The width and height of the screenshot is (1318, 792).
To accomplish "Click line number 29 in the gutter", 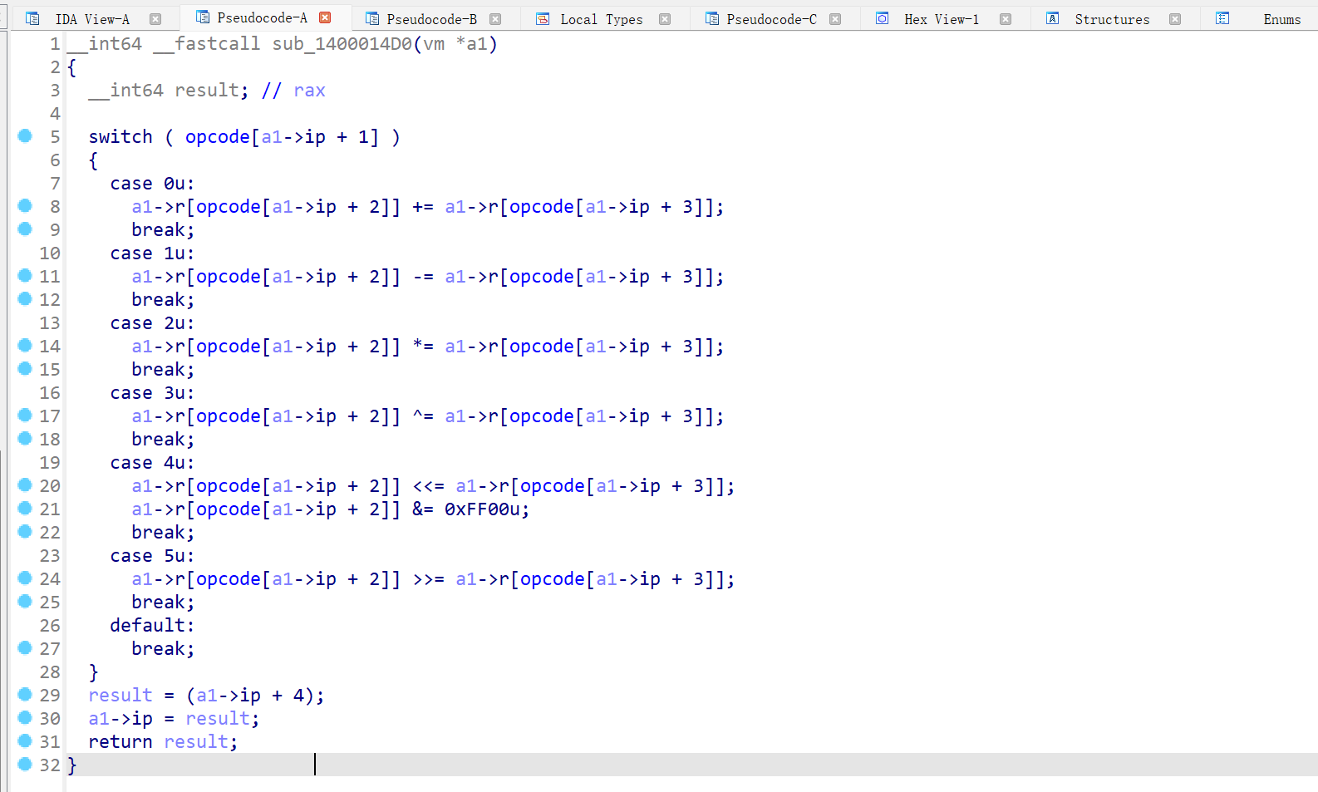I will point(50,695).
